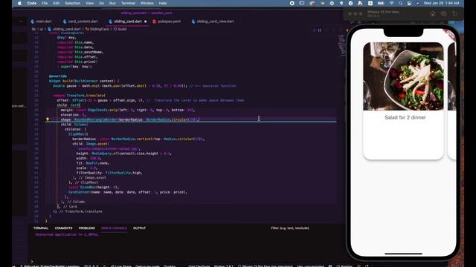Click the minimap at editor right edge
Image resolution: width=476 pixels, height=267 pixels.
point(341,45)
